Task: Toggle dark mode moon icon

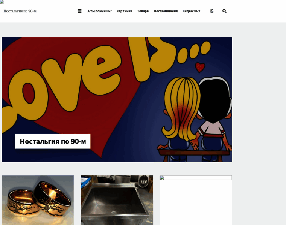Action: [x=211, y=11]
